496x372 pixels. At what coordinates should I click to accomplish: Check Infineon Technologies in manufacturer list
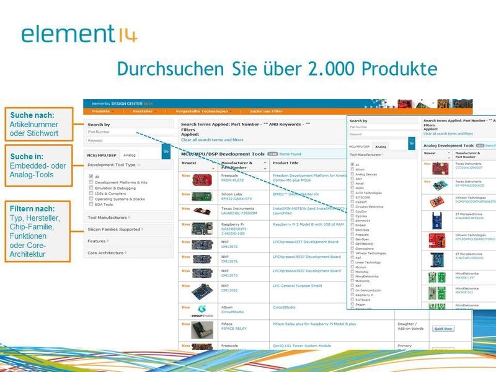(x=352, y=253)
